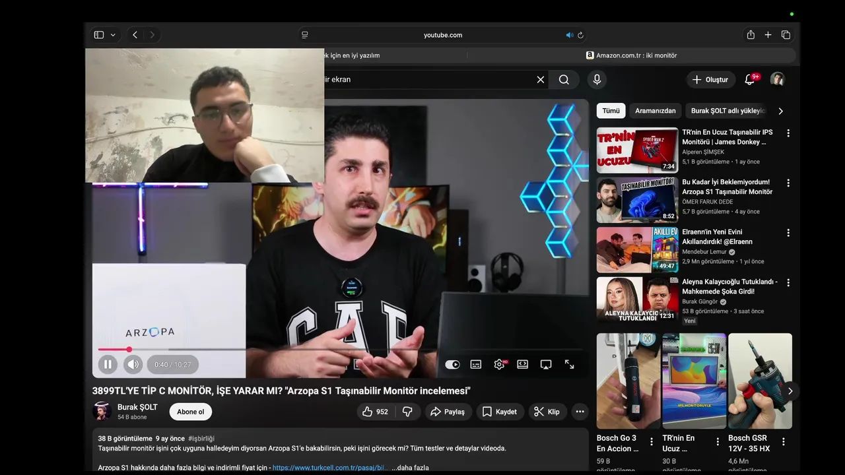Pause the video with the pause button
Viewport: 845px width, 475px height.
coord(108,364)
